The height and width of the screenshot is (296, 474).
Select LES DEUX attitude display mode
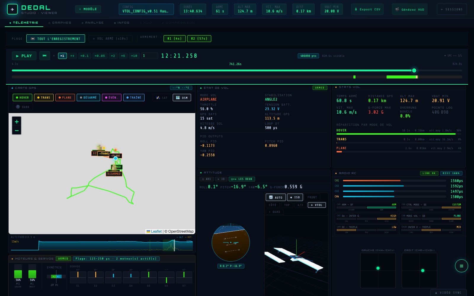click(242, 179)
